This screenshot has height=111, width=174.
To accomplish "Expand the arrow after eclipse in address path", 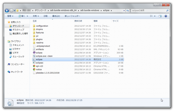I will coord(111,11).
